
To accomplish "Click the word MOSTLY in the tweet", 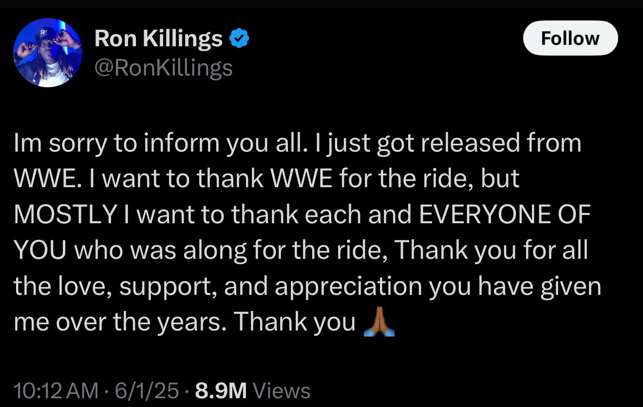I will (x=65, y=215).
